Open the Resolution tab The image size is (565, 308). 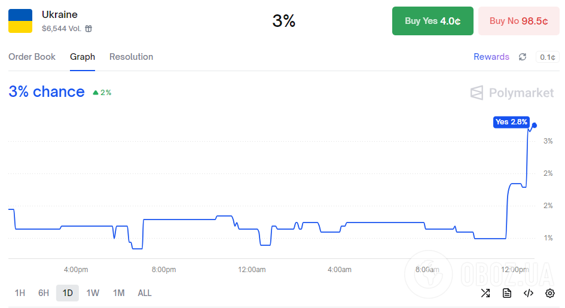[x=131, y=57]
